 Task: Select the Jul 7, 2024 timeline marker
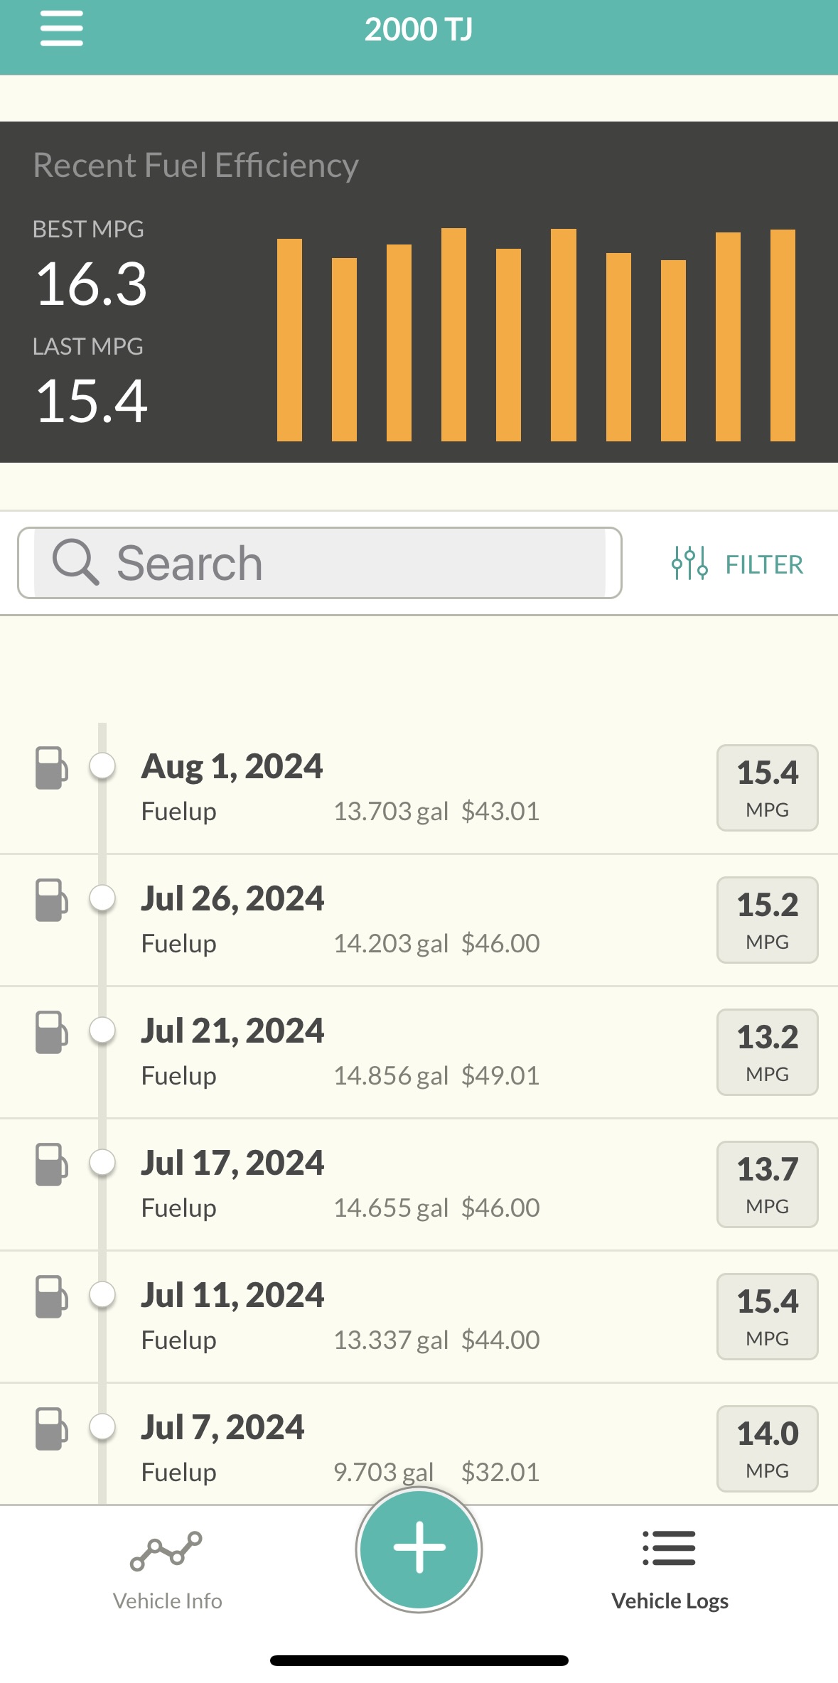pyautogui.click(x=103, y=1426)
